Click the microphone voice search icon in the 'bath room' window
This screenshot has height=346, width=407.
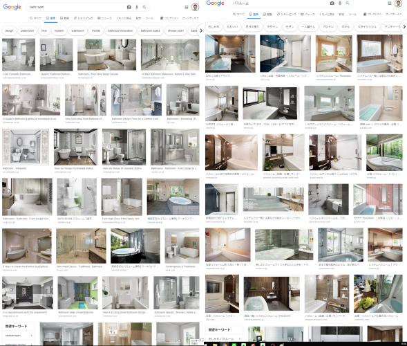[137, 8]
